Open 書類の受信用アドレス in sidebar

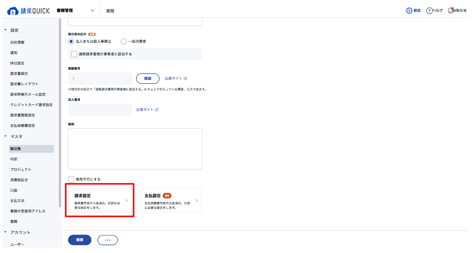(x=28, y=211)
